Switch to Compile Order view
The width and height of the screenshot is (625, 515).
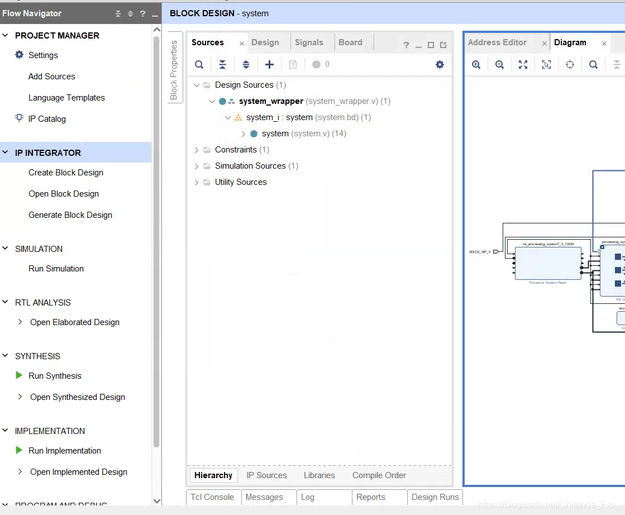point(379,475)
